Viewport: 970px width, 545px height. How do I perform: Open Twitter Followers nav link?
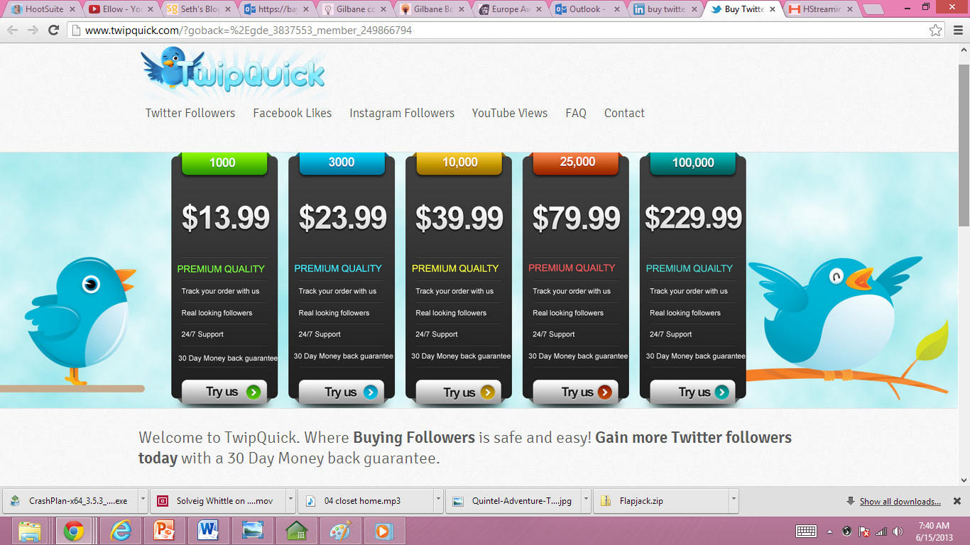190,113
